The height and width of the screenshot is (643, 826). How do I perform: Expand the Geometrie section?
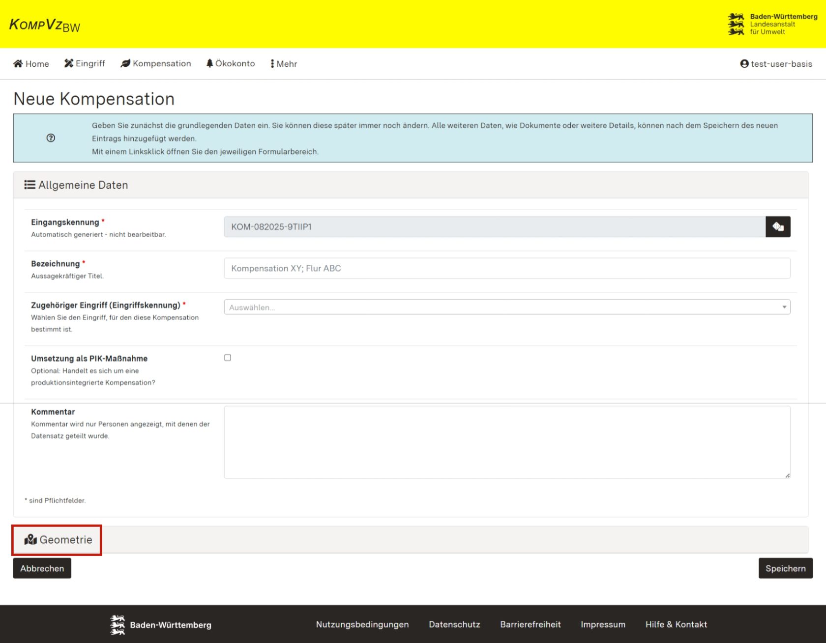pos(65,539)
